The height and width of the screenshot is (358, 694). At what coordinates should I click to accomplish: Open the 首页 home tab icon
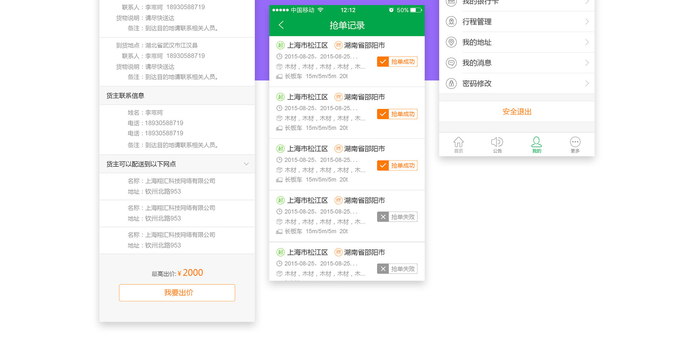(458, 142)
